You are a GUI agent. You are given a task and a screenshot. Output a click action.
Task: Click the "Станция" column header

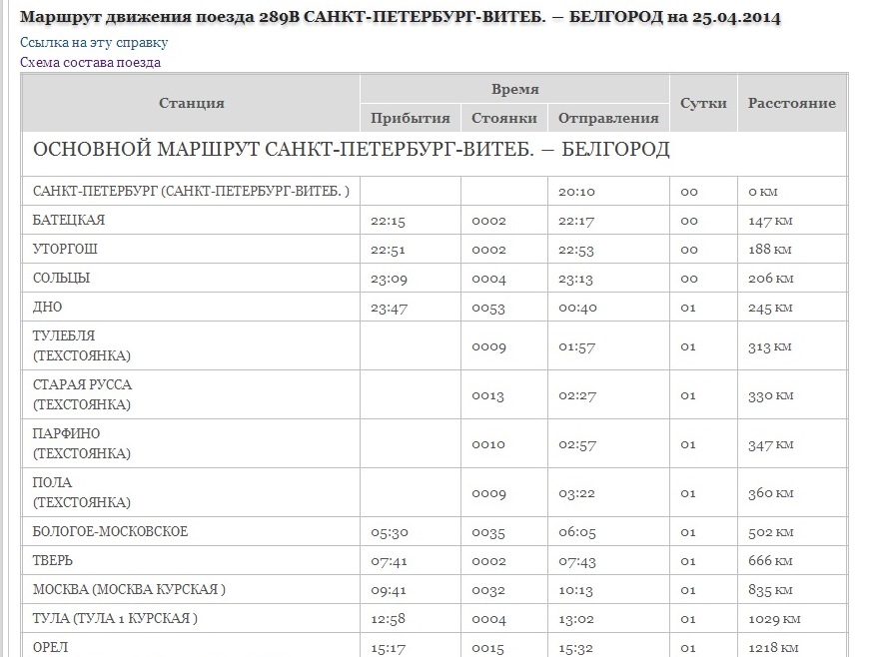click(191, 103)
